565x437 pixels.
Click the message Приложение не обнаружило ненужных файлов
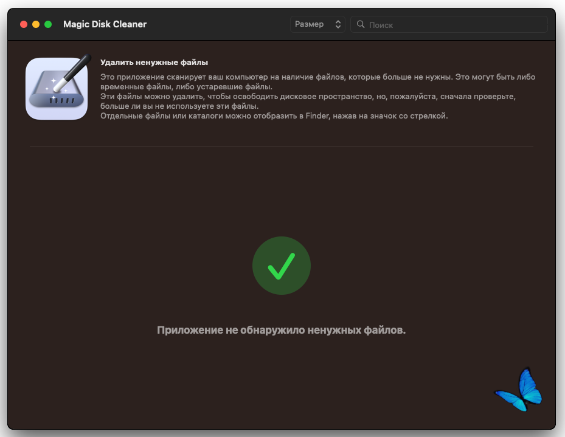[x=282, y=330]
